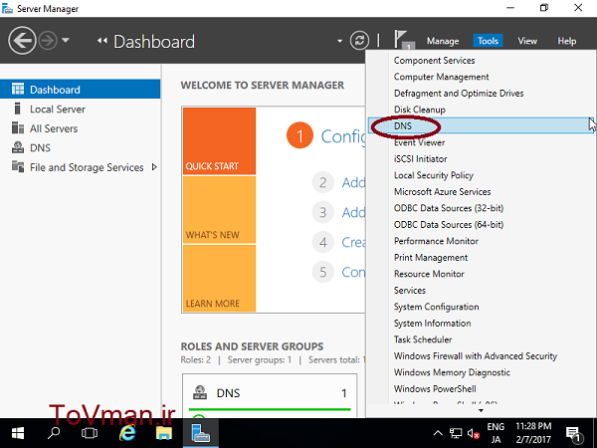Select DNS in the Tools menu

[481, 125]
